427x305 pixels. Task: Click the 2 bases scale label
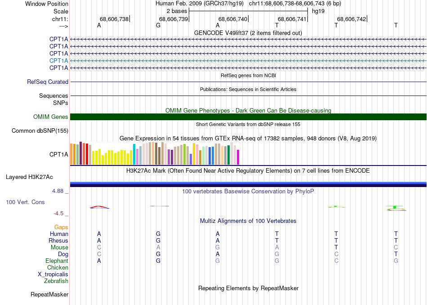(177, 11)
